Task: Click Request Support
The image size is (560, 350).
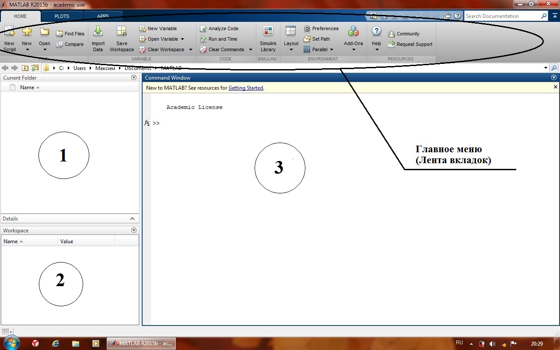Action: (x=410, y=44)
